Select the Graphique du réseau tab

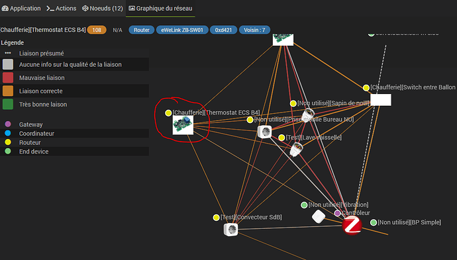[160, 9]
